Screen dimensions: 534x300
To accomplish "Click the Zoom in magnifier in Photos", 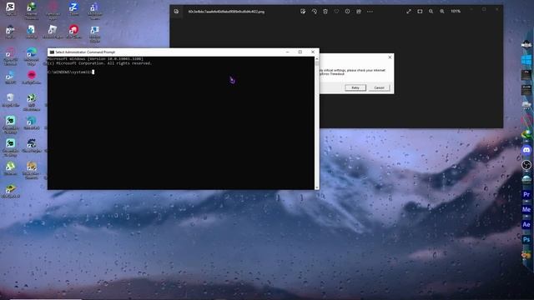I will click(x=442, y=11).
